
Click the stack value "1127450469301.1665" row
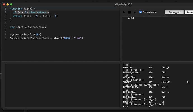[x=141, y=85]
